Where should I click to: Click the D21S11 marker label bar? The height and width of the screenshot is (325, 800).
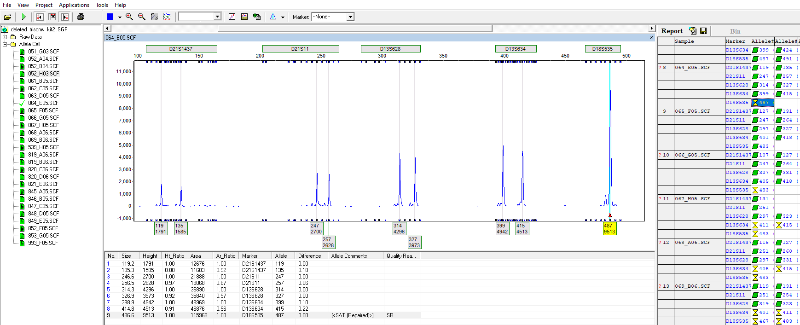point(301,49)
